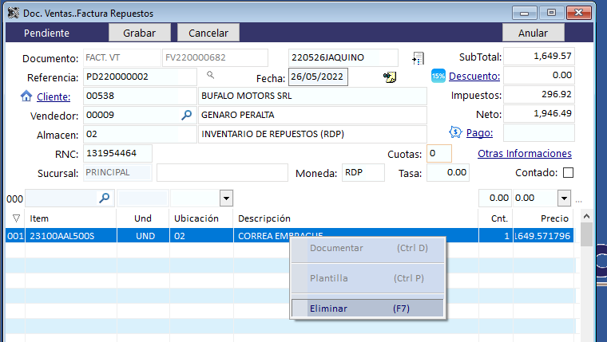Click the app icon in the title bar
This screenshot has width=607, height=342.
tap(13, 13)
